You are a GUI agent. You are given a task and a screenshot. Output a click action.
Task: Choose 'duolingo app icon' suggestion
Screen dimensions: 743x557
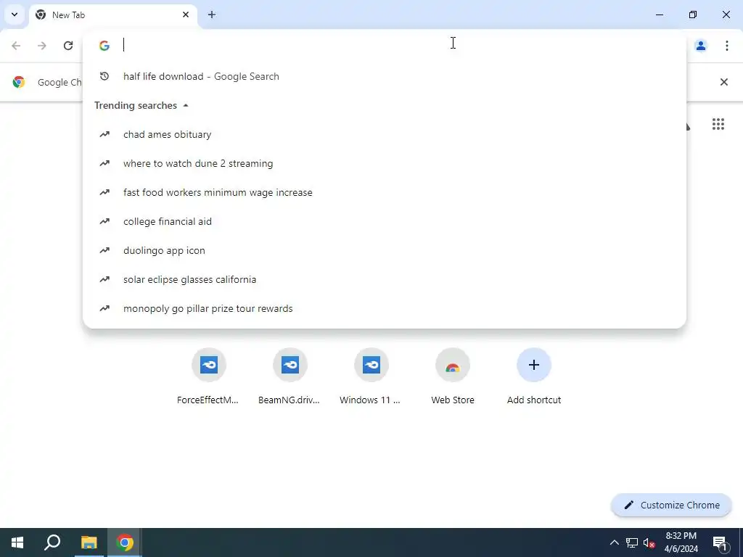pyautogui.click(x=385, y=250)
